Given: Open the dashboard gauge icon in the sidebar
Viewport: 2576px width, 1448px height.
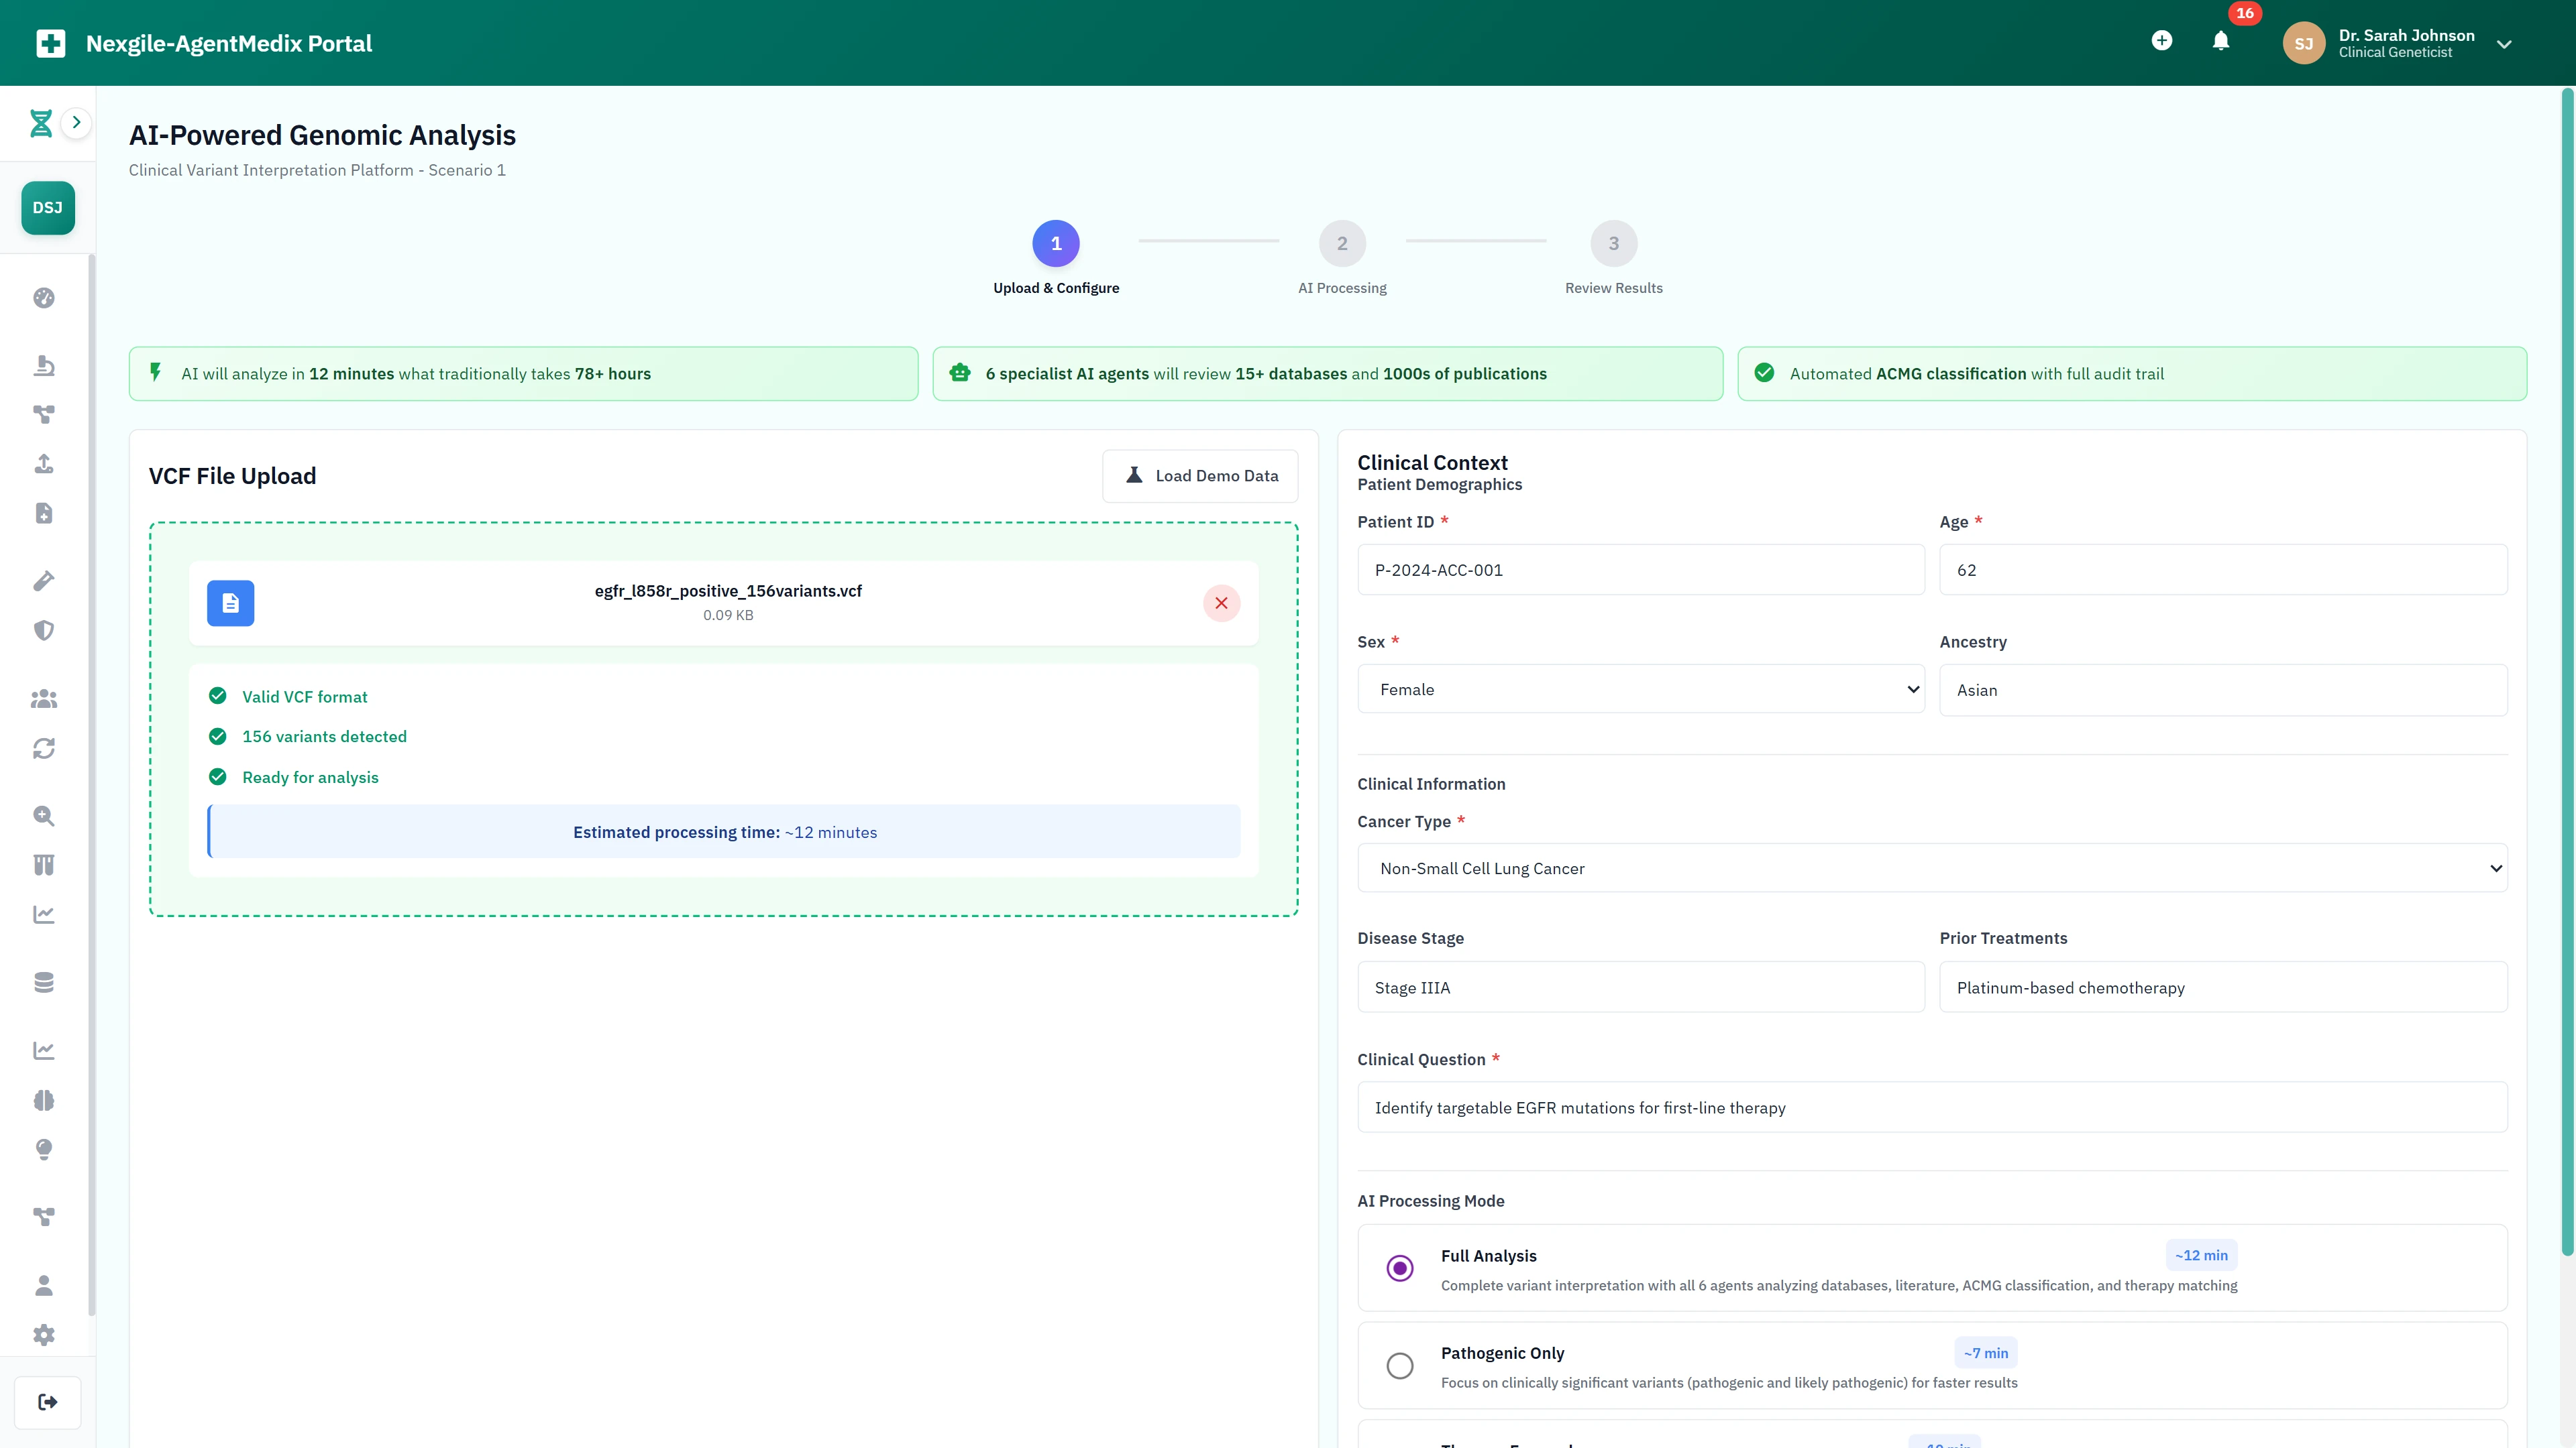Looking at the screenshot, I should 44,298.
